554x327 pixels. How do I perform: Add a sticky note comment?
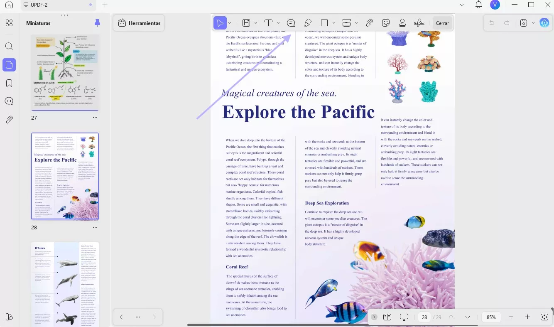(291, 23)
